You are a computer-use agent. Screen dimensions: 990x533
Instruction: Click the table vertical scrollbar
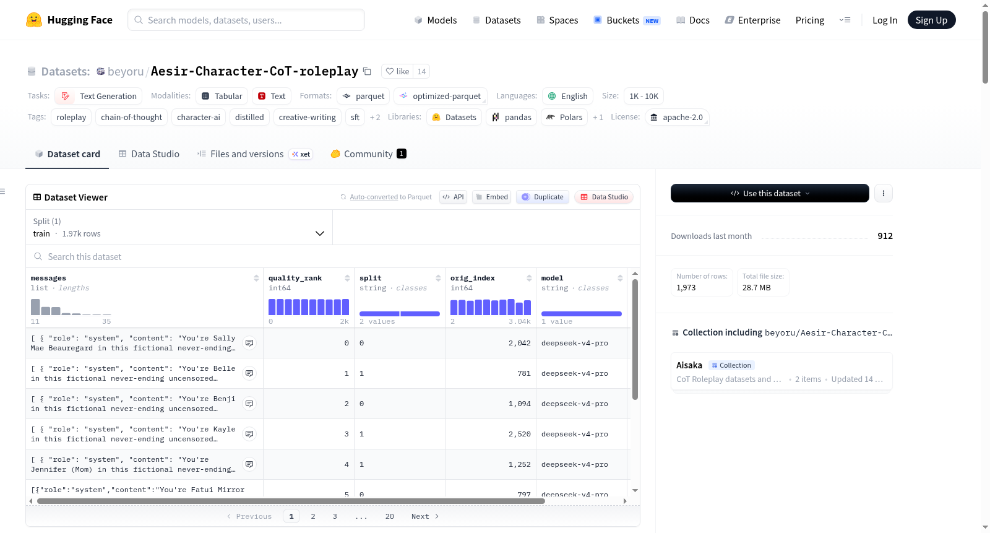point(635,340)
